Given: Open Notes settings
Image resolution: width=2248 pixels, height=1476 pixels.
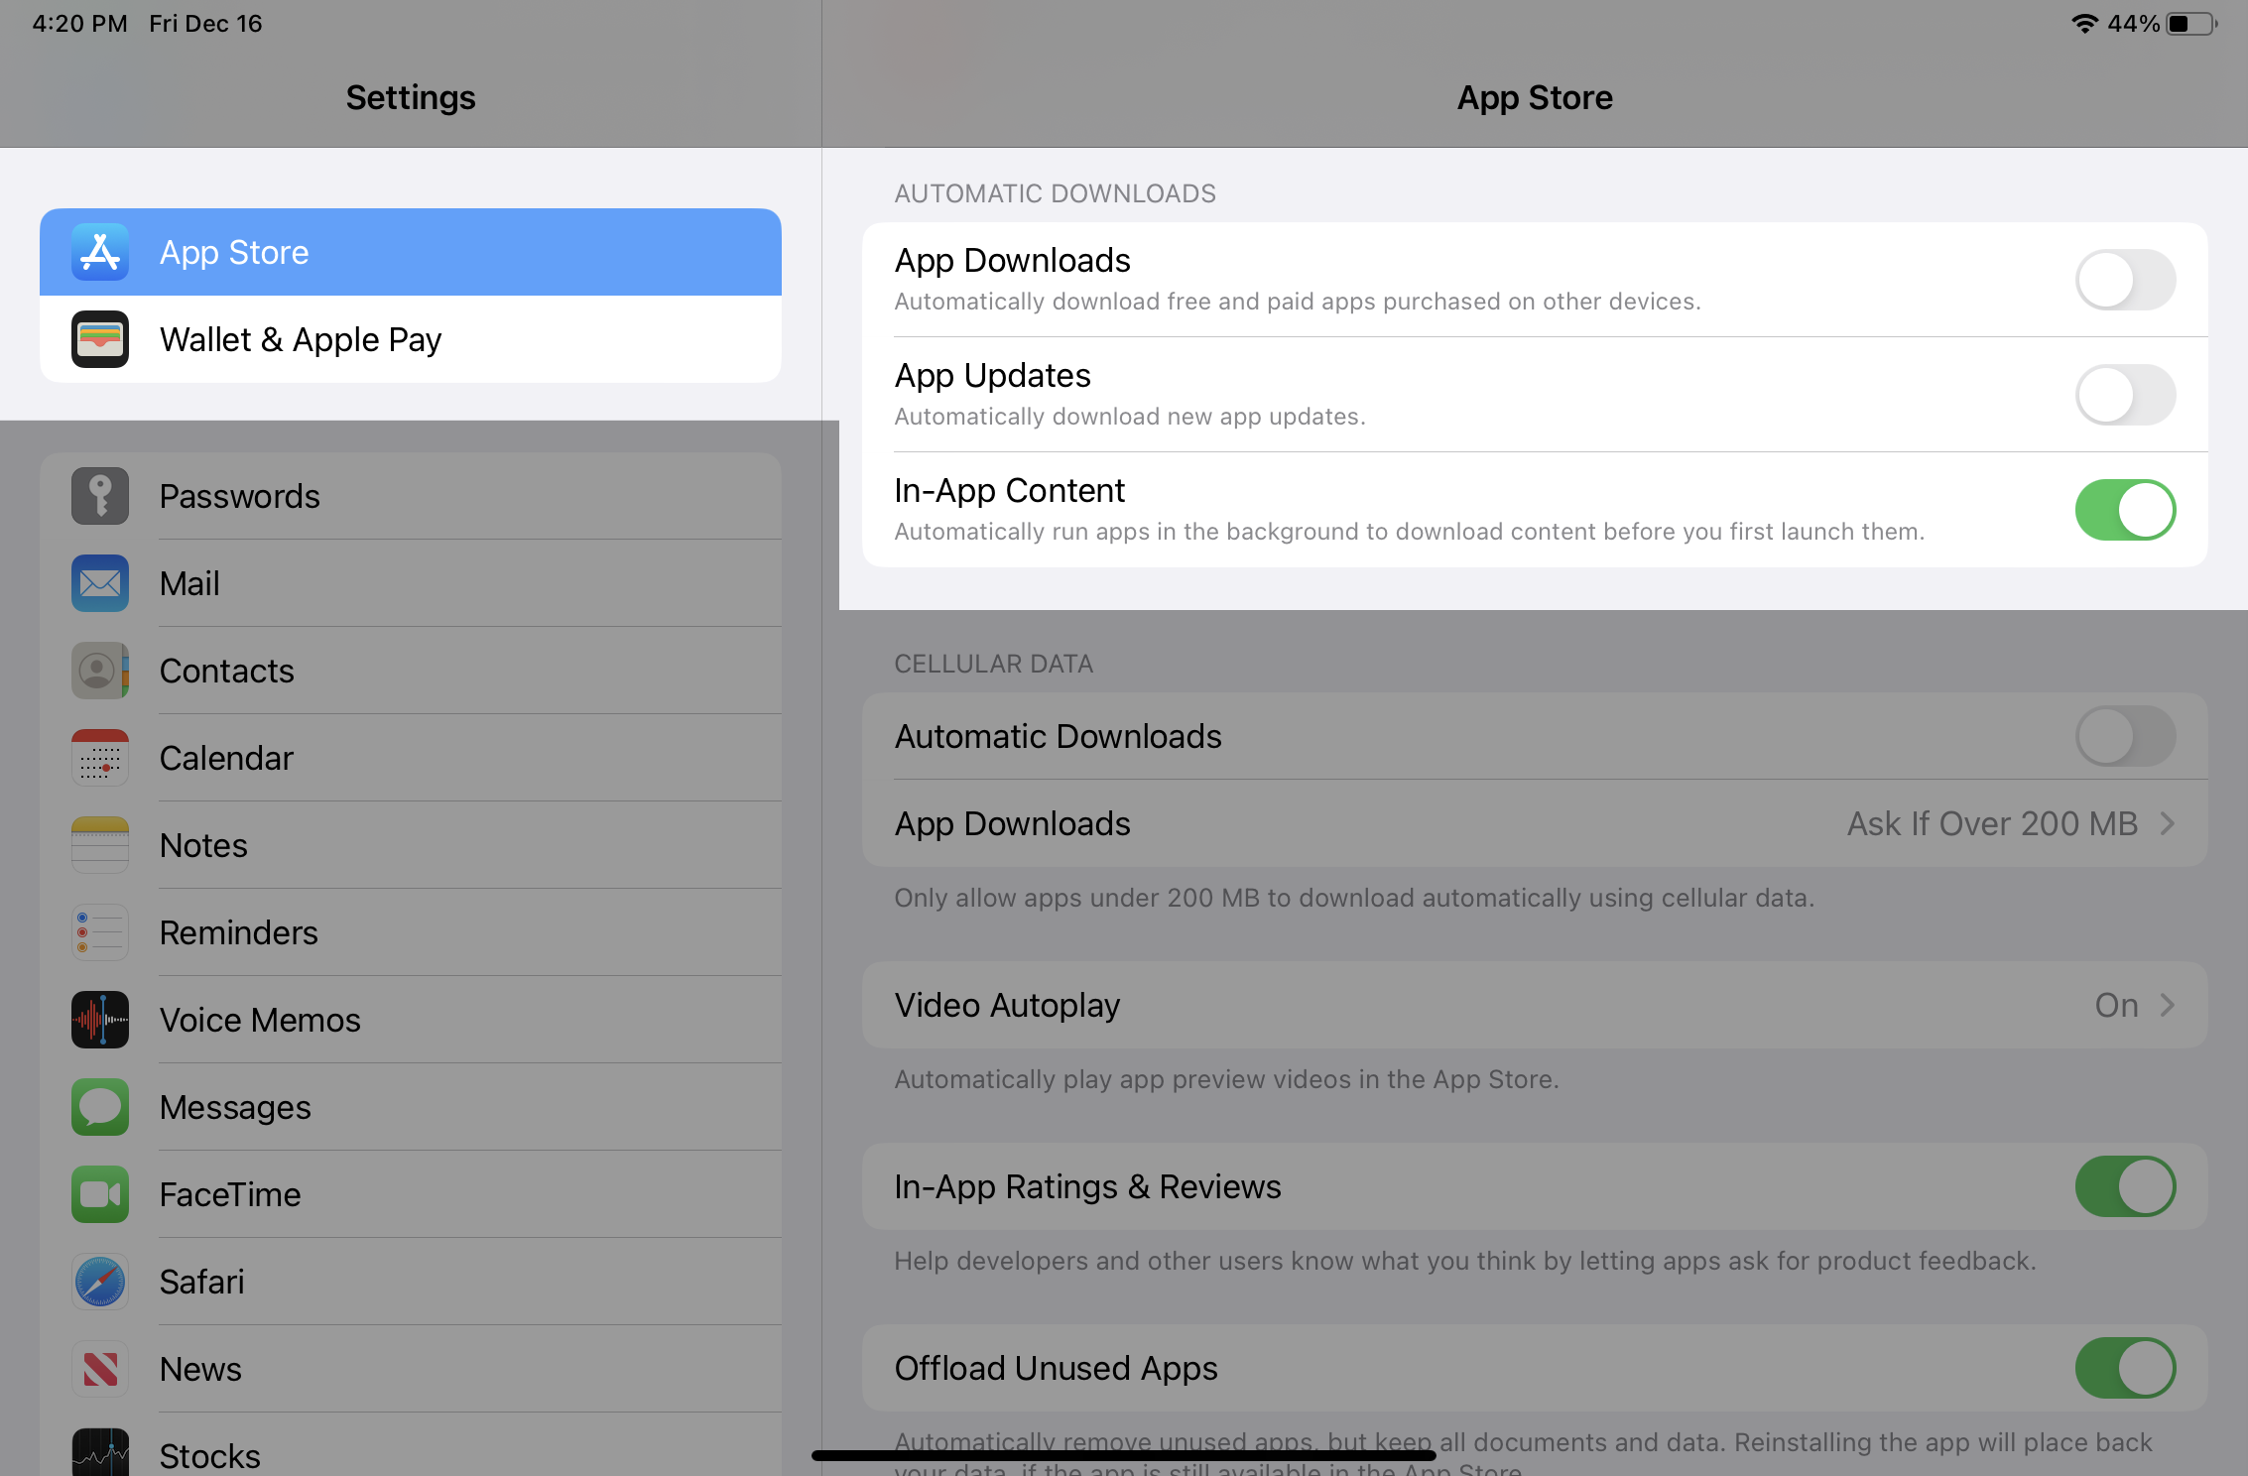Looking at the screenshot, I should pyautogui.click(x=411, y=845).
